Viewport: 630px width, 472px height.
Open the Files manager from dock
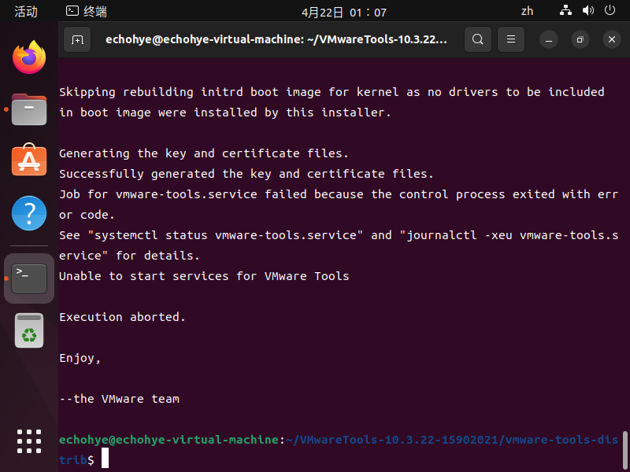[29, 109]
